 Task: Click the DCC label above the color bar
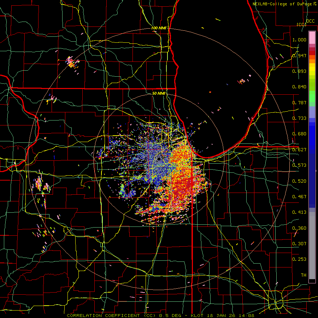point(311,21)
